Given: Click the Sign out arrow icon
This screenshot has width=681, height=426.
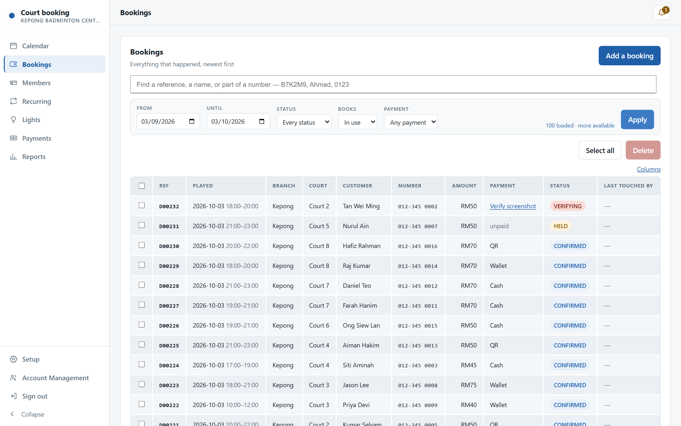Looking at the screenshot, I should point(13,396).
